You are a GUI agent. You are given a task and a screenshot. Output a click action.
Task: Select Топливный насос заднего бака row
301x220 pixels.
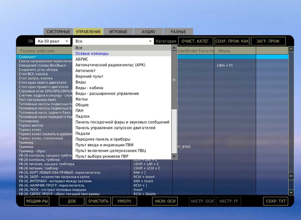point(152,113)
